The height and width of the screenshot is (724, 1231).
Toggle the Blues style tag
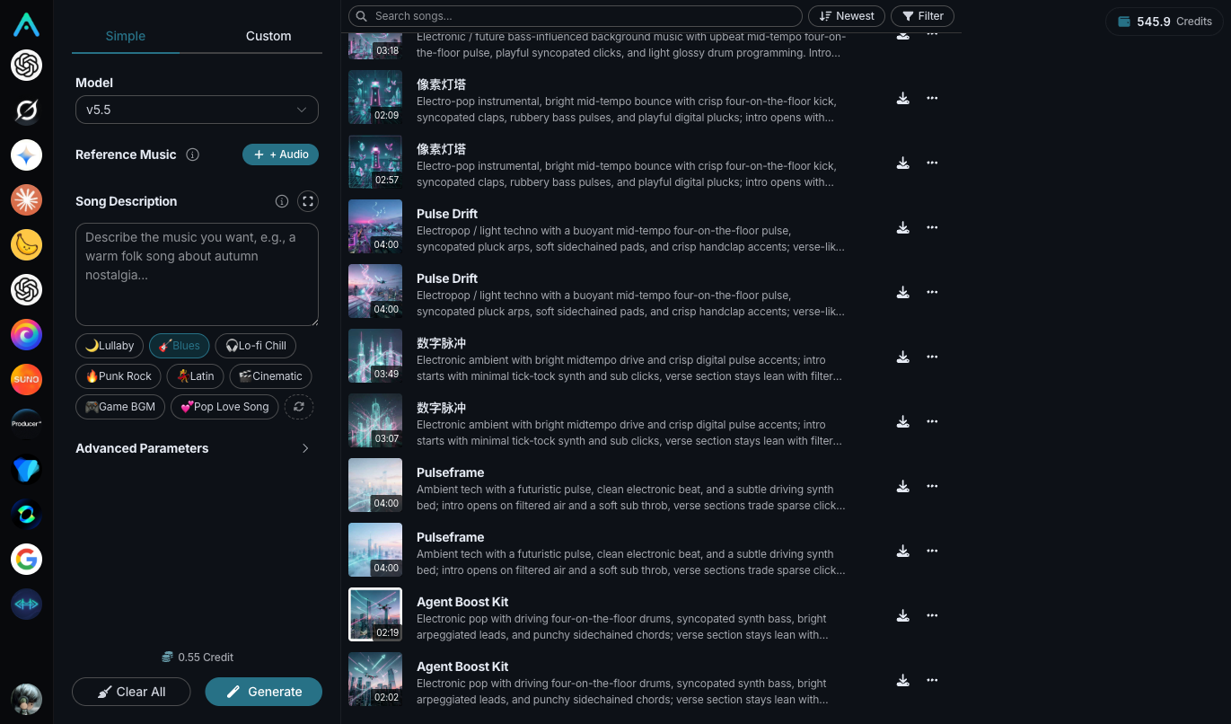point(180,346)
